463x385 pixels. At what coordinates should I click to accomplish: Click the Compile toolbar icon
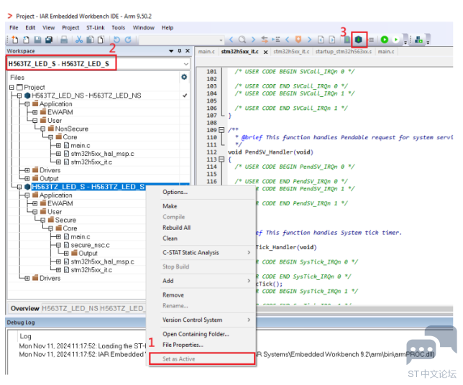coord(347,40)
